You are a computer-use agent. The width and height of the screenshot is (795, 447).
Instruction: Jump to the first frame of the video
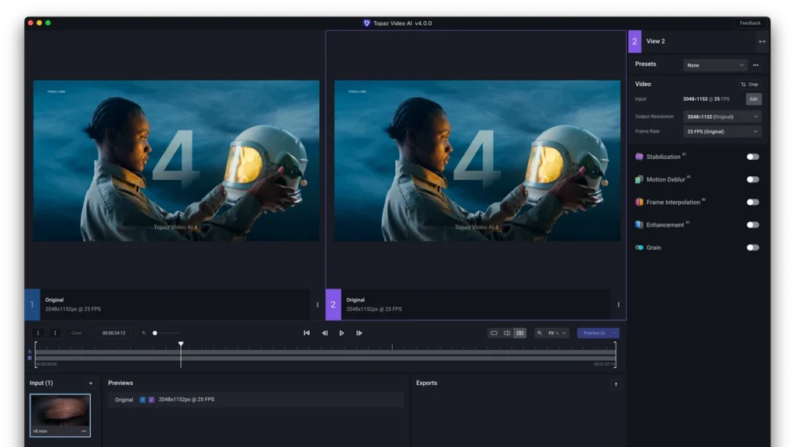tap(307, 333)
